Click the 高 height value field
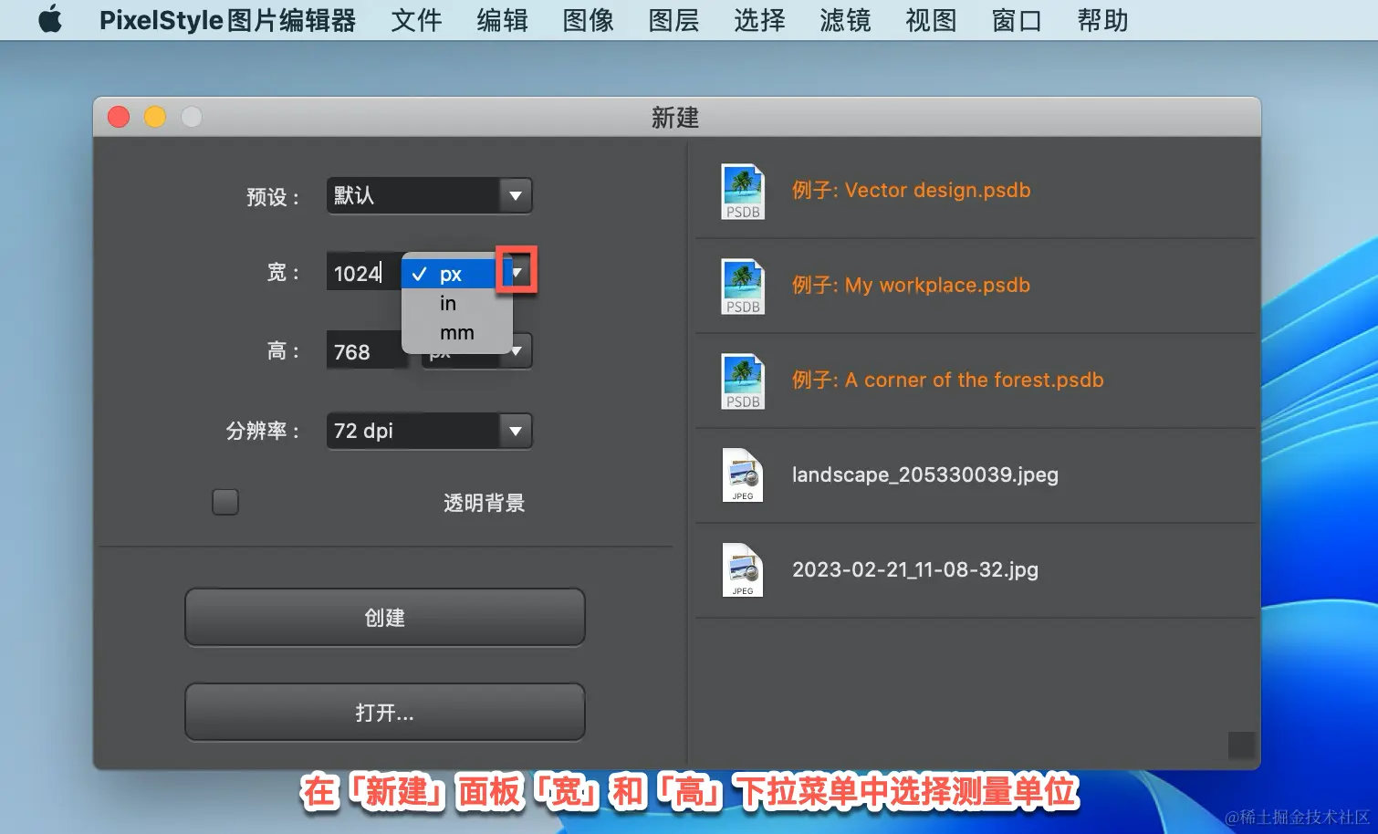 [366, 351]
